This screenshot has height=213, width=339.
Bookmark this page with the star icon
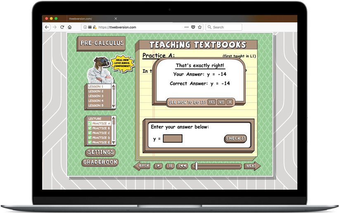(x=200, y=27)
